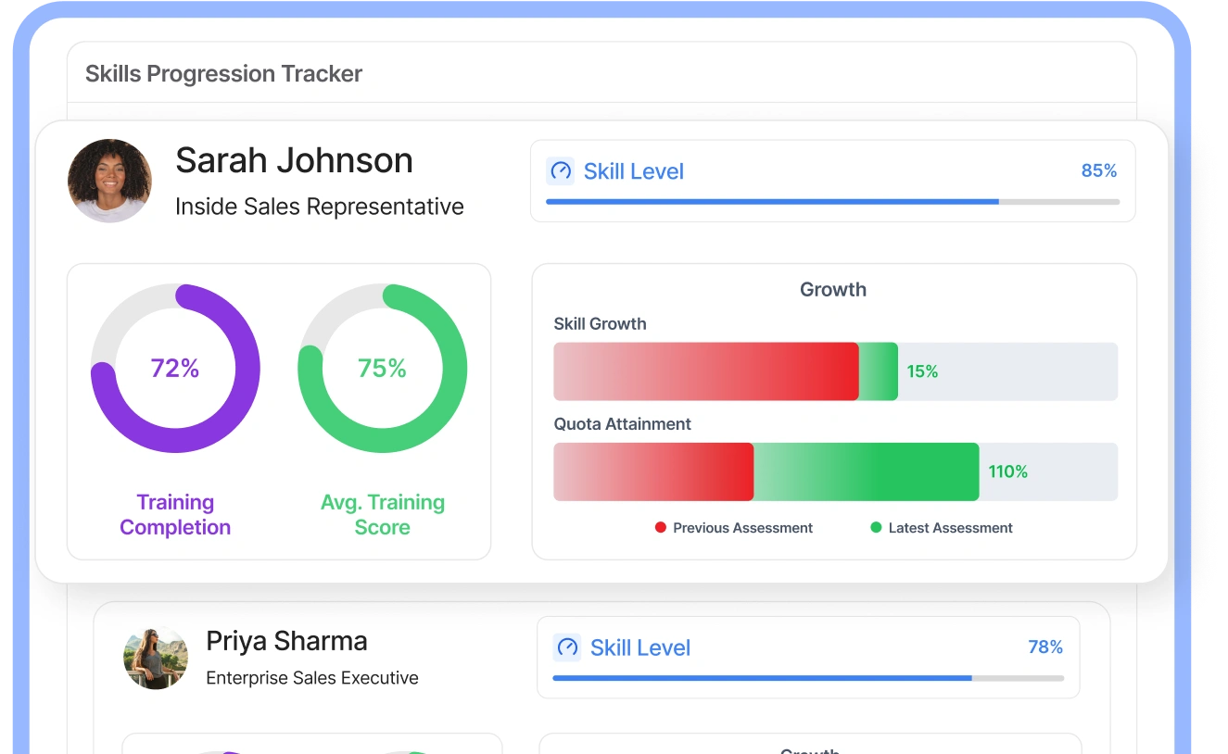Click the Avg. Training Score label
This screenshot has height=754, width=1228.
(x=383, y=515)
